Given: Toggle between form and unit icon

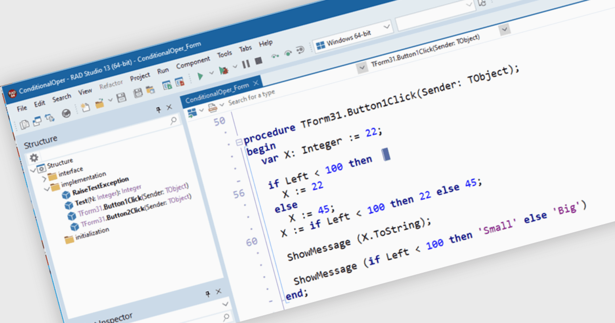Looking at the screenshot, I should click(x=50, y=118).
